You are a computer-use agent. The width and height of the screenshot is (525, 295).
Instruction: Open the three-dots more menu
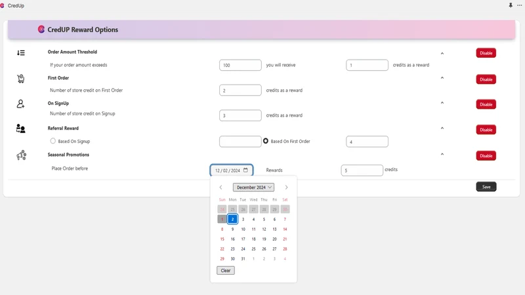coord(519,5)
